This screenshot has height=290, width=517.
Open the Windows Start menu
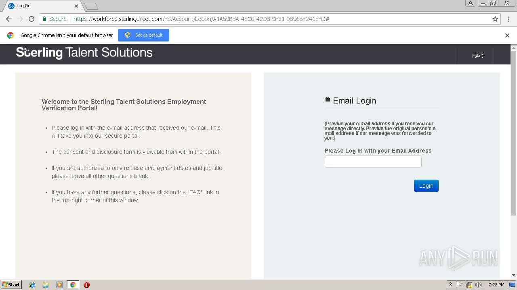(x=11, y=285)
